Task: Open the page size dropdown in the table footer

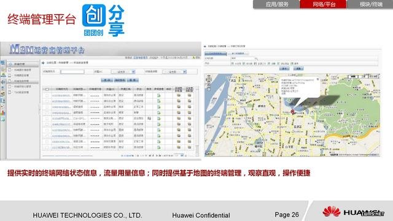Action: [x=179, y=155]
